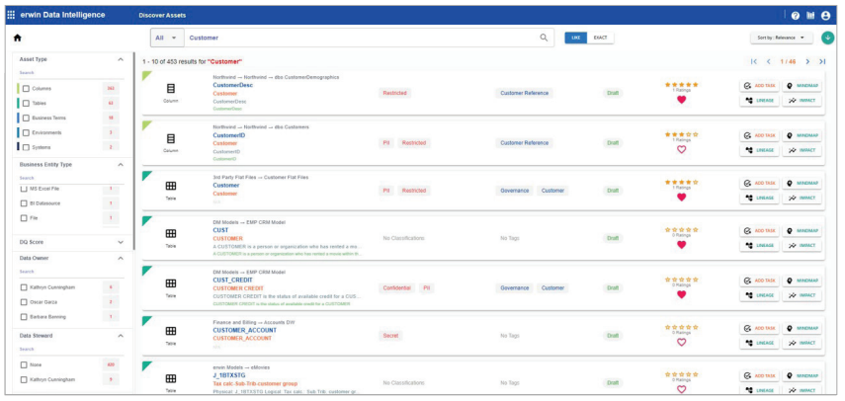
Task: Click Search box under Asset Type
Action: (70, 73)
